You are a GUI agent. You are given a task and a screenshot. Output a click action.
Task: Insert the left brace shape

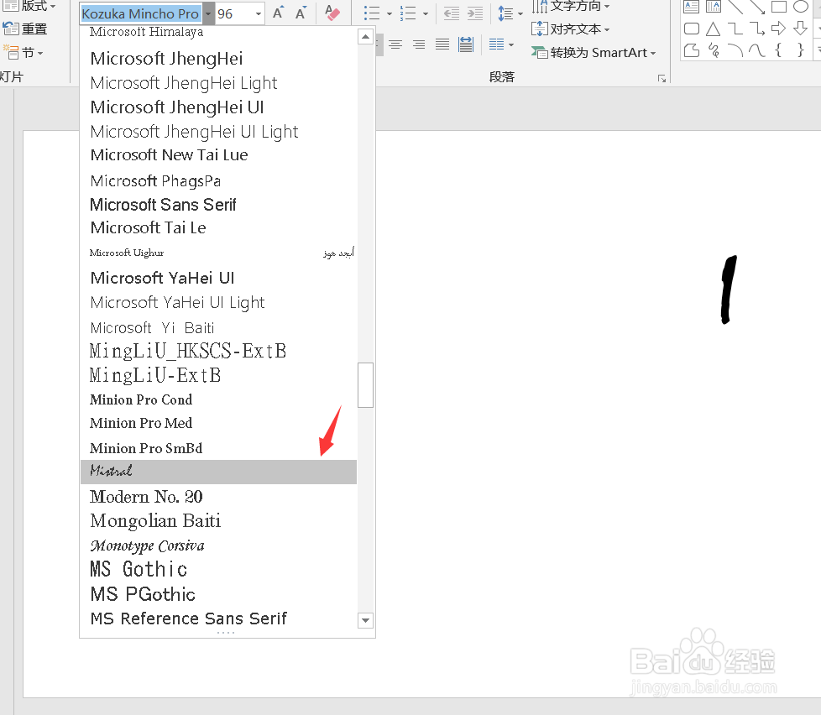click(778, 50)
